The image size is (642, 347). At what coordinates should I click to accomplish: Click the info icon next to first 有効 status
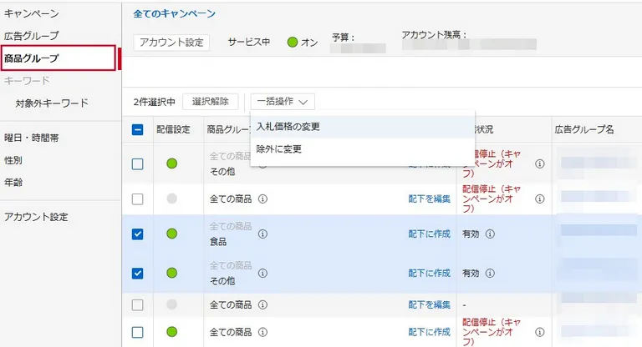pos(490,234)
